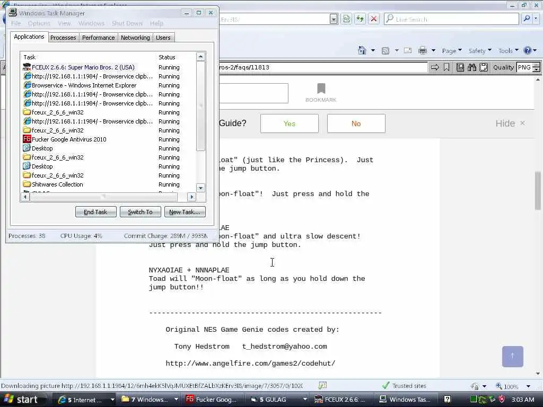The image size is (543, 407).
Task: Click the clipboard icon in Browservice toolbar
Action: 484,67
